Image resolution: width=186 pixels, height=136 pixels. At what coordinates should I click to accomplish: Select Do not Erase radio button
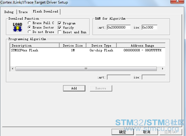pos(29,32)
